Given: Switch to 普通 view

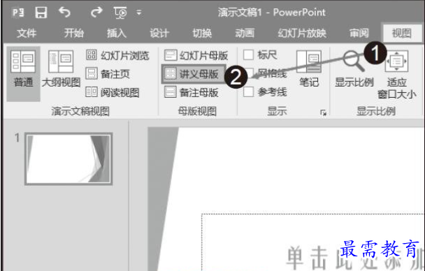Looking at the screenshot, I should pyautogui.click(x=23, y=73).
